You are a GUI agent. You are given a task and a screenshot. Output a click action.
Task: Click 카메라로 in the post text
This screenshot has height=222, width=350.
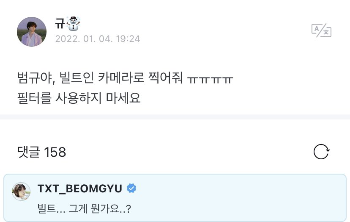pos(121,78)
